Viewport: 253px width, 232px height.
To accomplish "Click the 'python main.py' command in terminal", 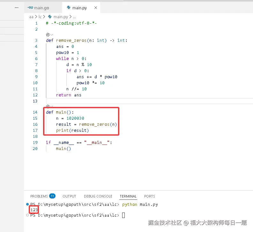I will point(140,204).
